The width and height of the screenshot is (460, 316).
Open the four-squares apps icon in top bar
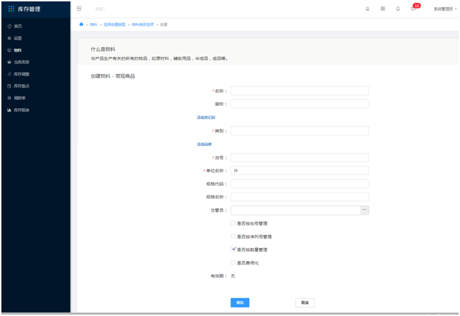[x=383, y=9]
